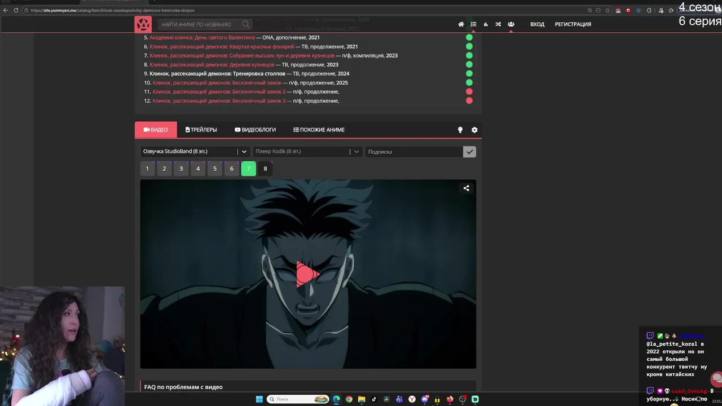Play the video with the red play button
The height and width of the screenshot is (406, 722).
[307, 274]
